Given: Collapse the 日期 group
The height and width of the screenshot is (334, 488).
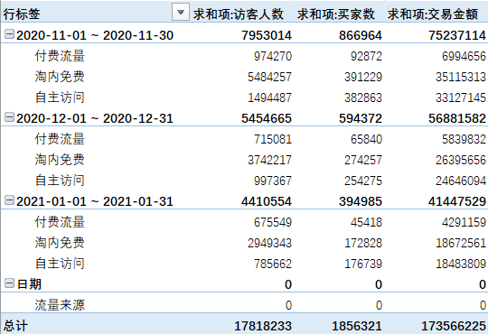Looking at the screenshot, I should click(x=9, y=283).
